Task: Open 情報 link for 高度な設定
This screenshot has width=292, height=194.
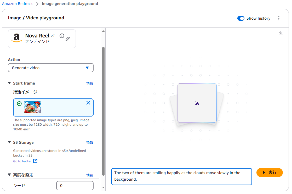Action: 90,175
